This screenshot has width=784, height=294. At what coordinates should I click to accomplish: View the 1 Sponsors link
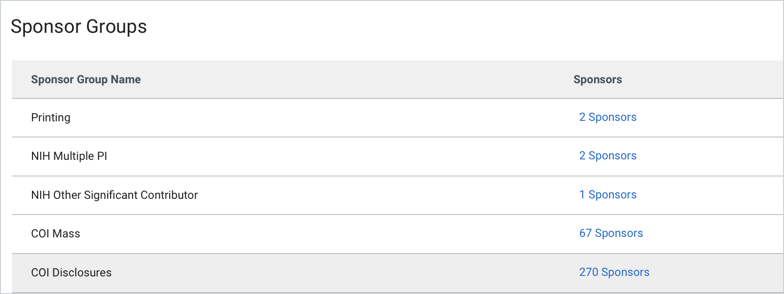click(x=608, y=195)
